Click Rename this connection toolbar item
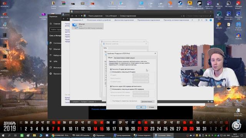 149,20
